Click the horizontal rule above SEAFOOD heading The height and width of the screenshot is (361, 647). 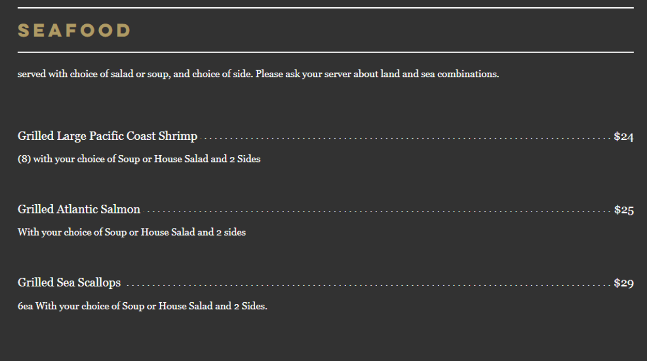[x=326, y=8]
